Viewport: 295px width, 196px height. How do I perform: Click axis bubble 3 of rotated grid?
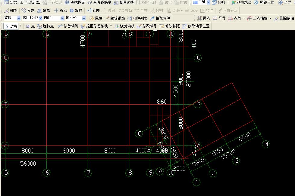pos(237,161)
